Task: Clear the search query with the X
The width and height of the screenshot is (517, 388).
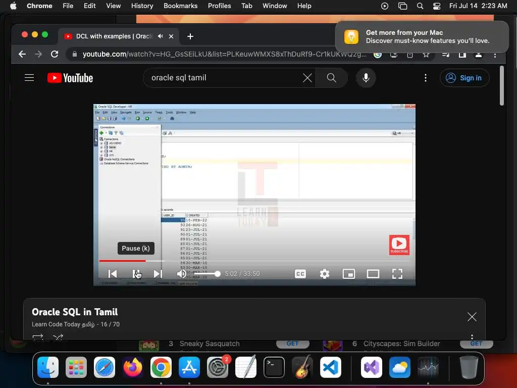Action: pos(307,78)
